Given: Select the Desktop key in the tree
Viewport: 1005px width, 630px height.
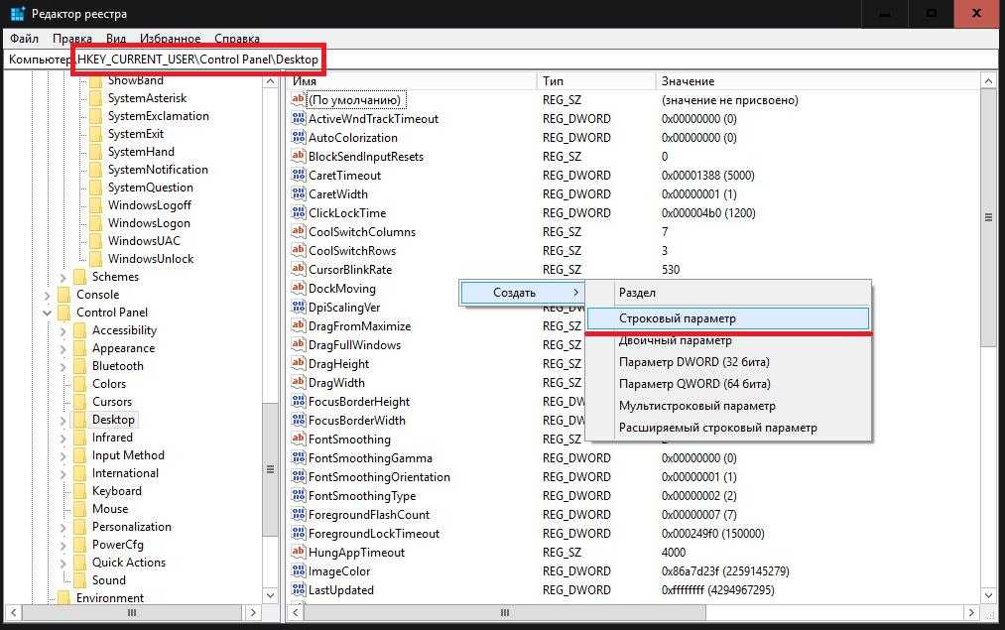Looking at the screenshot, I should 113,420.
